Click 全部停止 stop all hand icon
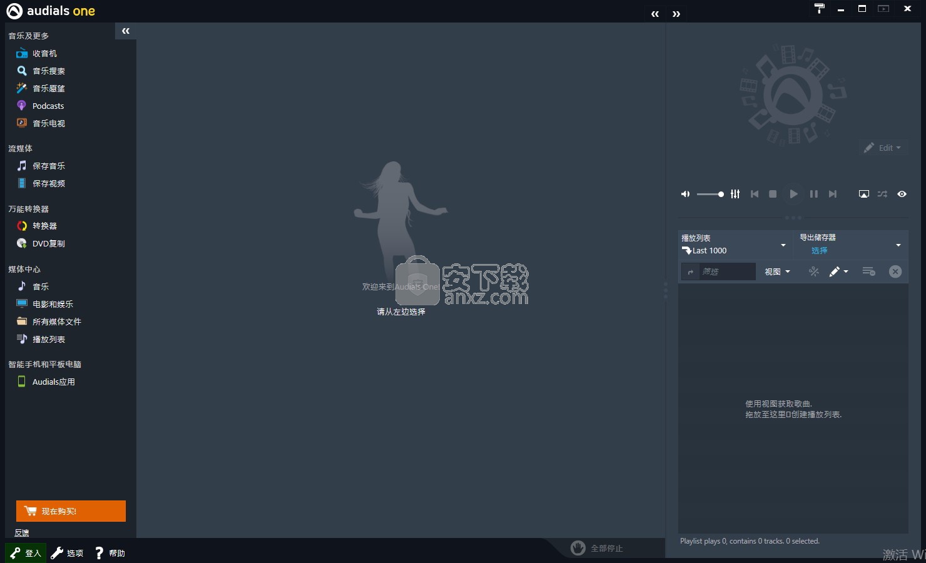Viewport: 926px width, 563px height. pyautogui.click(x=578, y=548)
